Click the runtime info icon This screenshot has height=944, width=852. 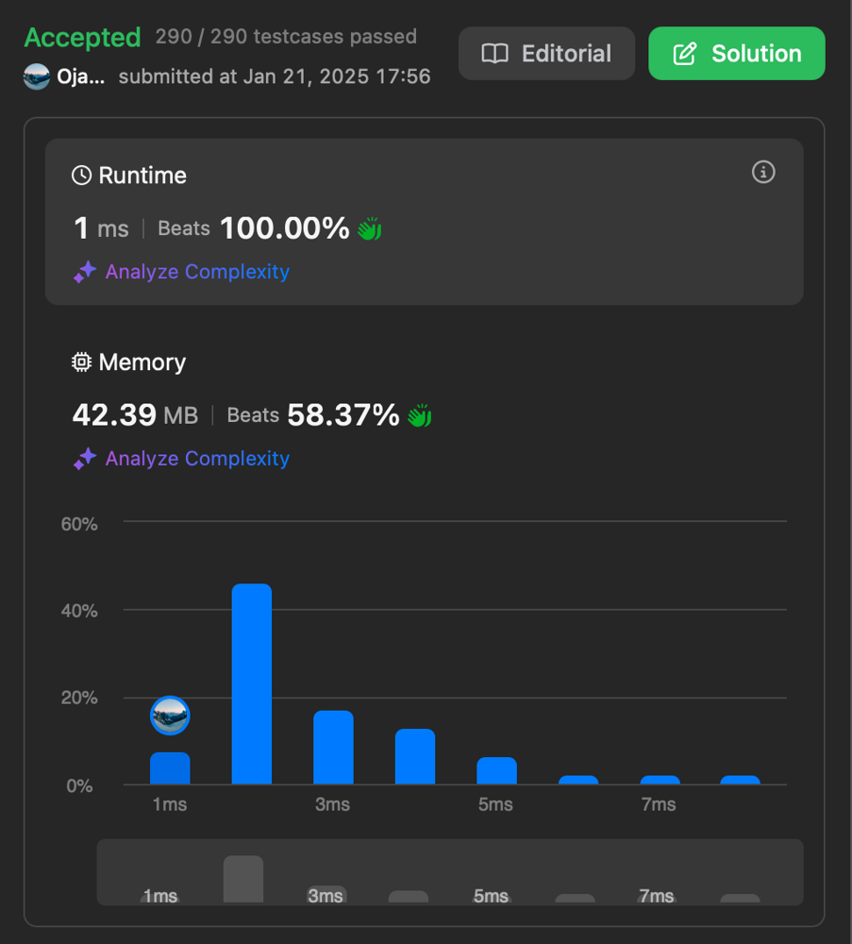pyautogui.click(x=763, y=172)
